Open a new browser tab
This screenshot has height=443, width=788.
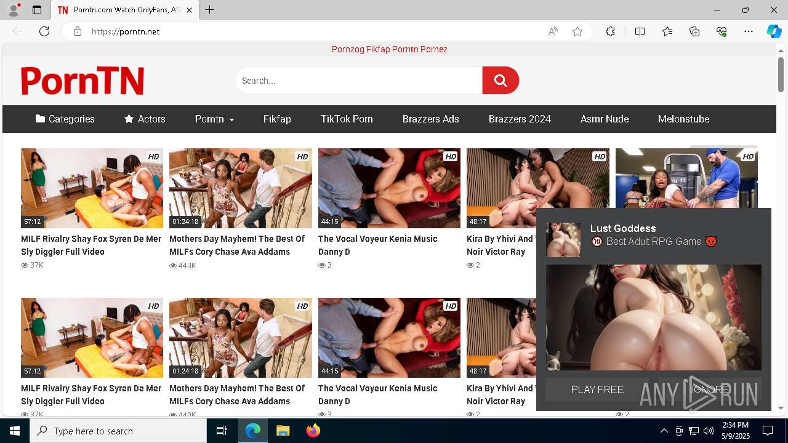tap(210, 10)
